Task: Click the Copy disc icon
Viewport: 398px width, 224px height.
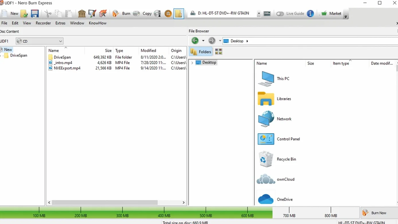Action: point(136,13)
